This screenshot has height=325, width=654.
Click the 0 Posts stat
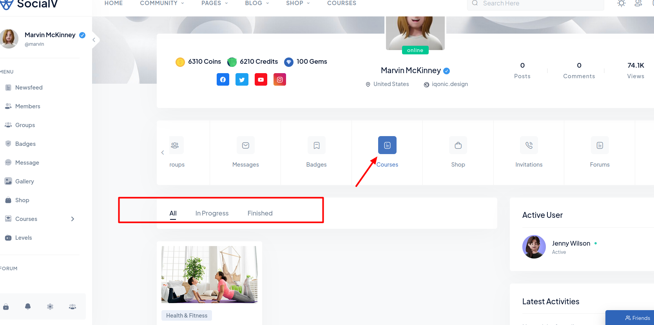(x=522, y=70)
